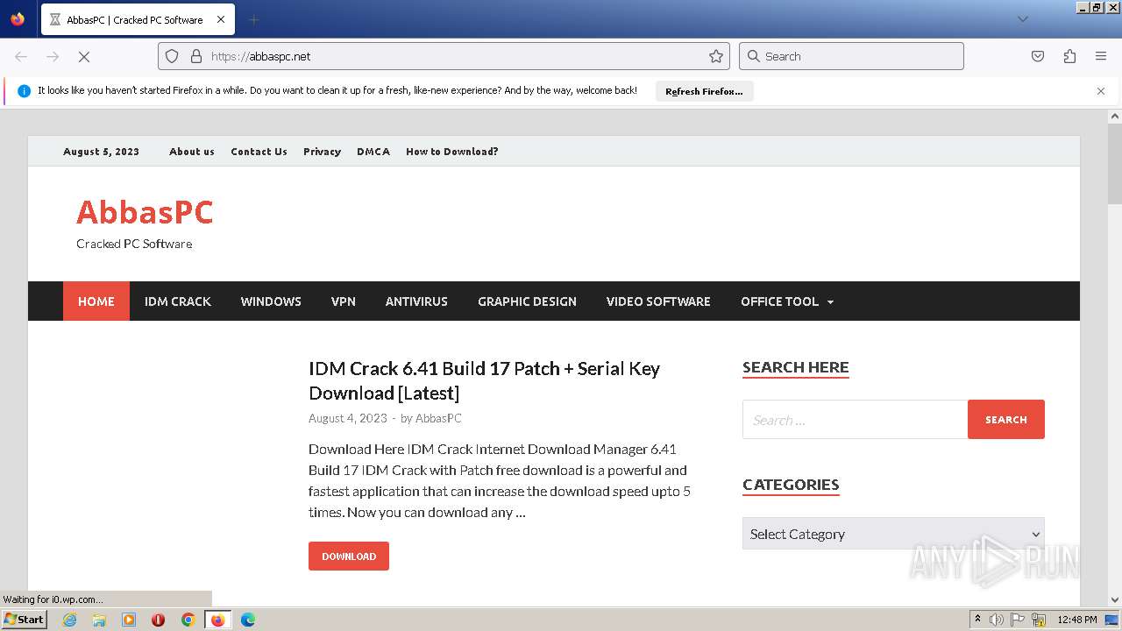Image resolution: width=1122 pixels, height=631 pixels.
Task: List all tabs dropdown arrow
Action: [1022, 19]
